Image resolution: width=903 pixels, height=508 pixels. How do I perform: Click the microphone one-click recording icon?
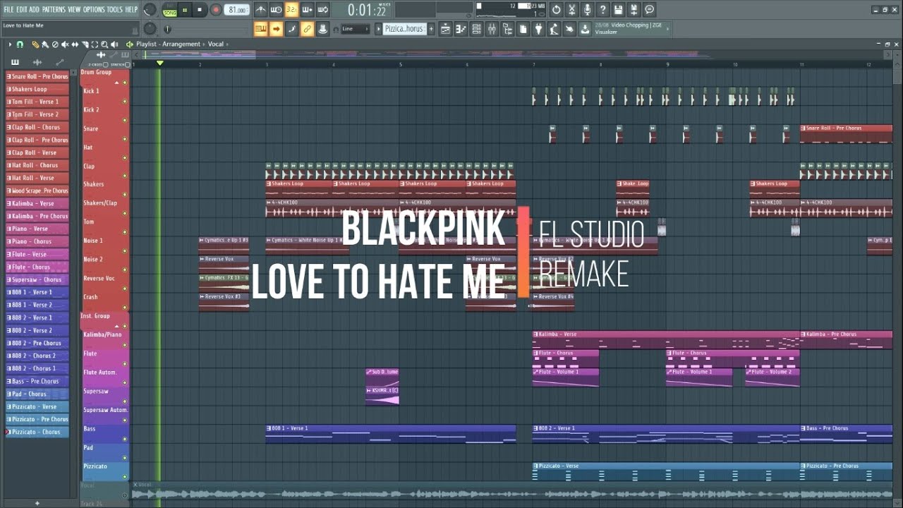click(x=588, y=10)
